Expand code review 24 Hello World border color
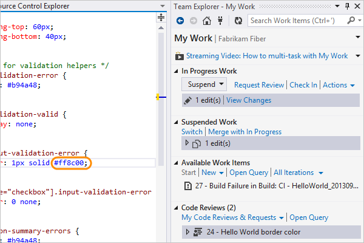The height and width of the screenshot is (243, 364). (x=187, y=231)
